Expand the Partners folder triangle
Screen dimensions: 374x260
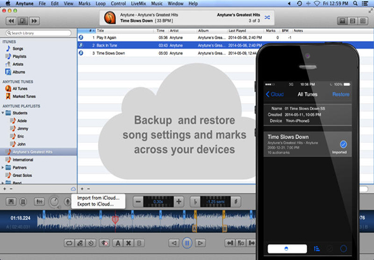point(3,168)
